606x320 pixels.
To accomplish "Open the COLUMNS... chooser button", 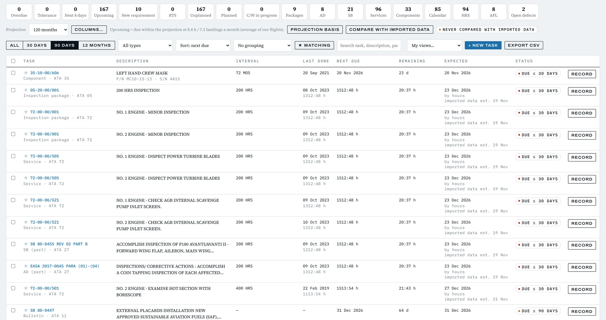I will pos(89,30).
